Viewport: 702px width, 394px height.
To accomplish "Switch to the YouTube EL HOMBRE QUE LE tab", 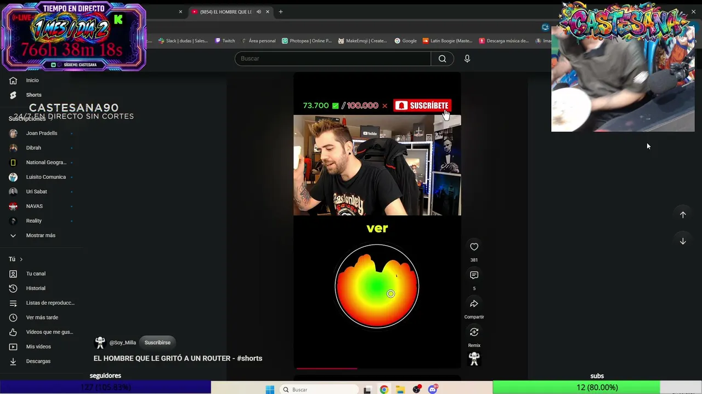I will [225, 11].
